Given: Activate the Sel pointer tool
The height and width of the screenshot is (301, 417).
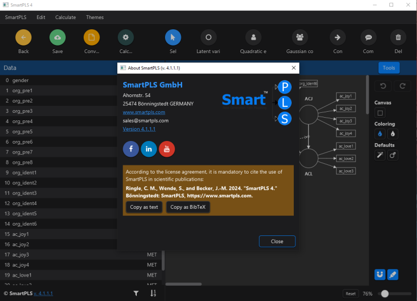Looking at the screenshot, I should [x=173, y=37].
